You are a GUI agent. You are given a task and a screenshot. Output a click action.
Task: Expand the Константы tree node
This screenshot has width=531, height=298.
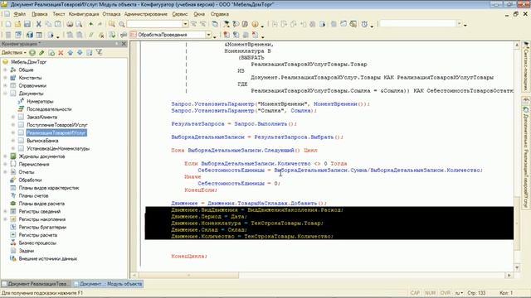(x=6, y=78)
